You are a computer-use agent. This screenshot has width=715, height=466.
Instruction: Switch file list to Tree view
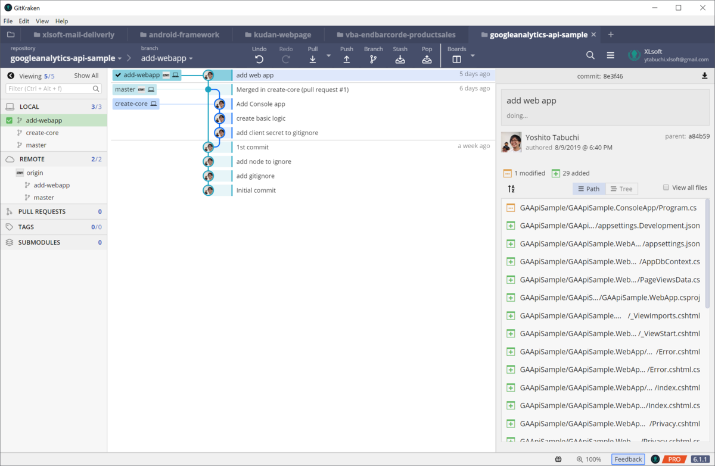(x=621, y=189)
